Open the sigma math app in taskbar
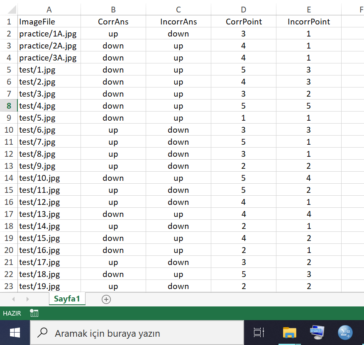 point(345,333)
